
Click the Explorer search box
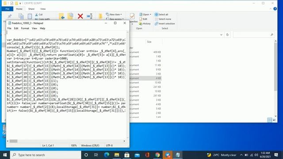pos(254,34)
